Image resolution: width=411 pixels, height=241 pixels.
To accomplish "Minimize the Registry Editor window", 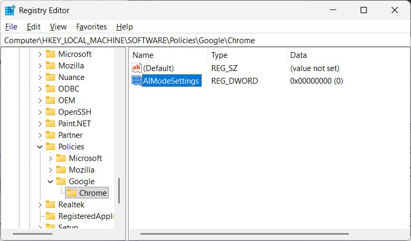I will pyautogui.click(x=333, y=10).
